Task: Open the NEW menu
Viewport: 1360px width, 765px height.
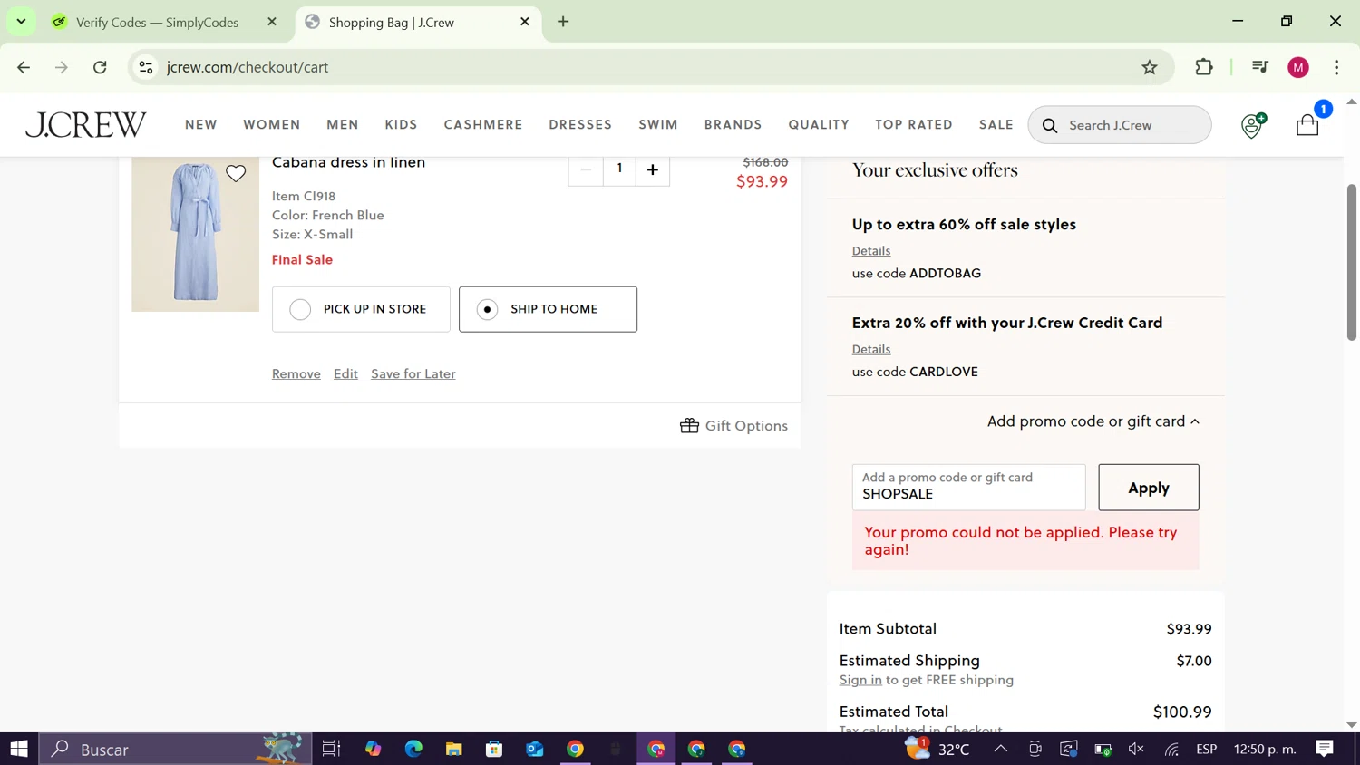Action: click(x=201, y=125)
